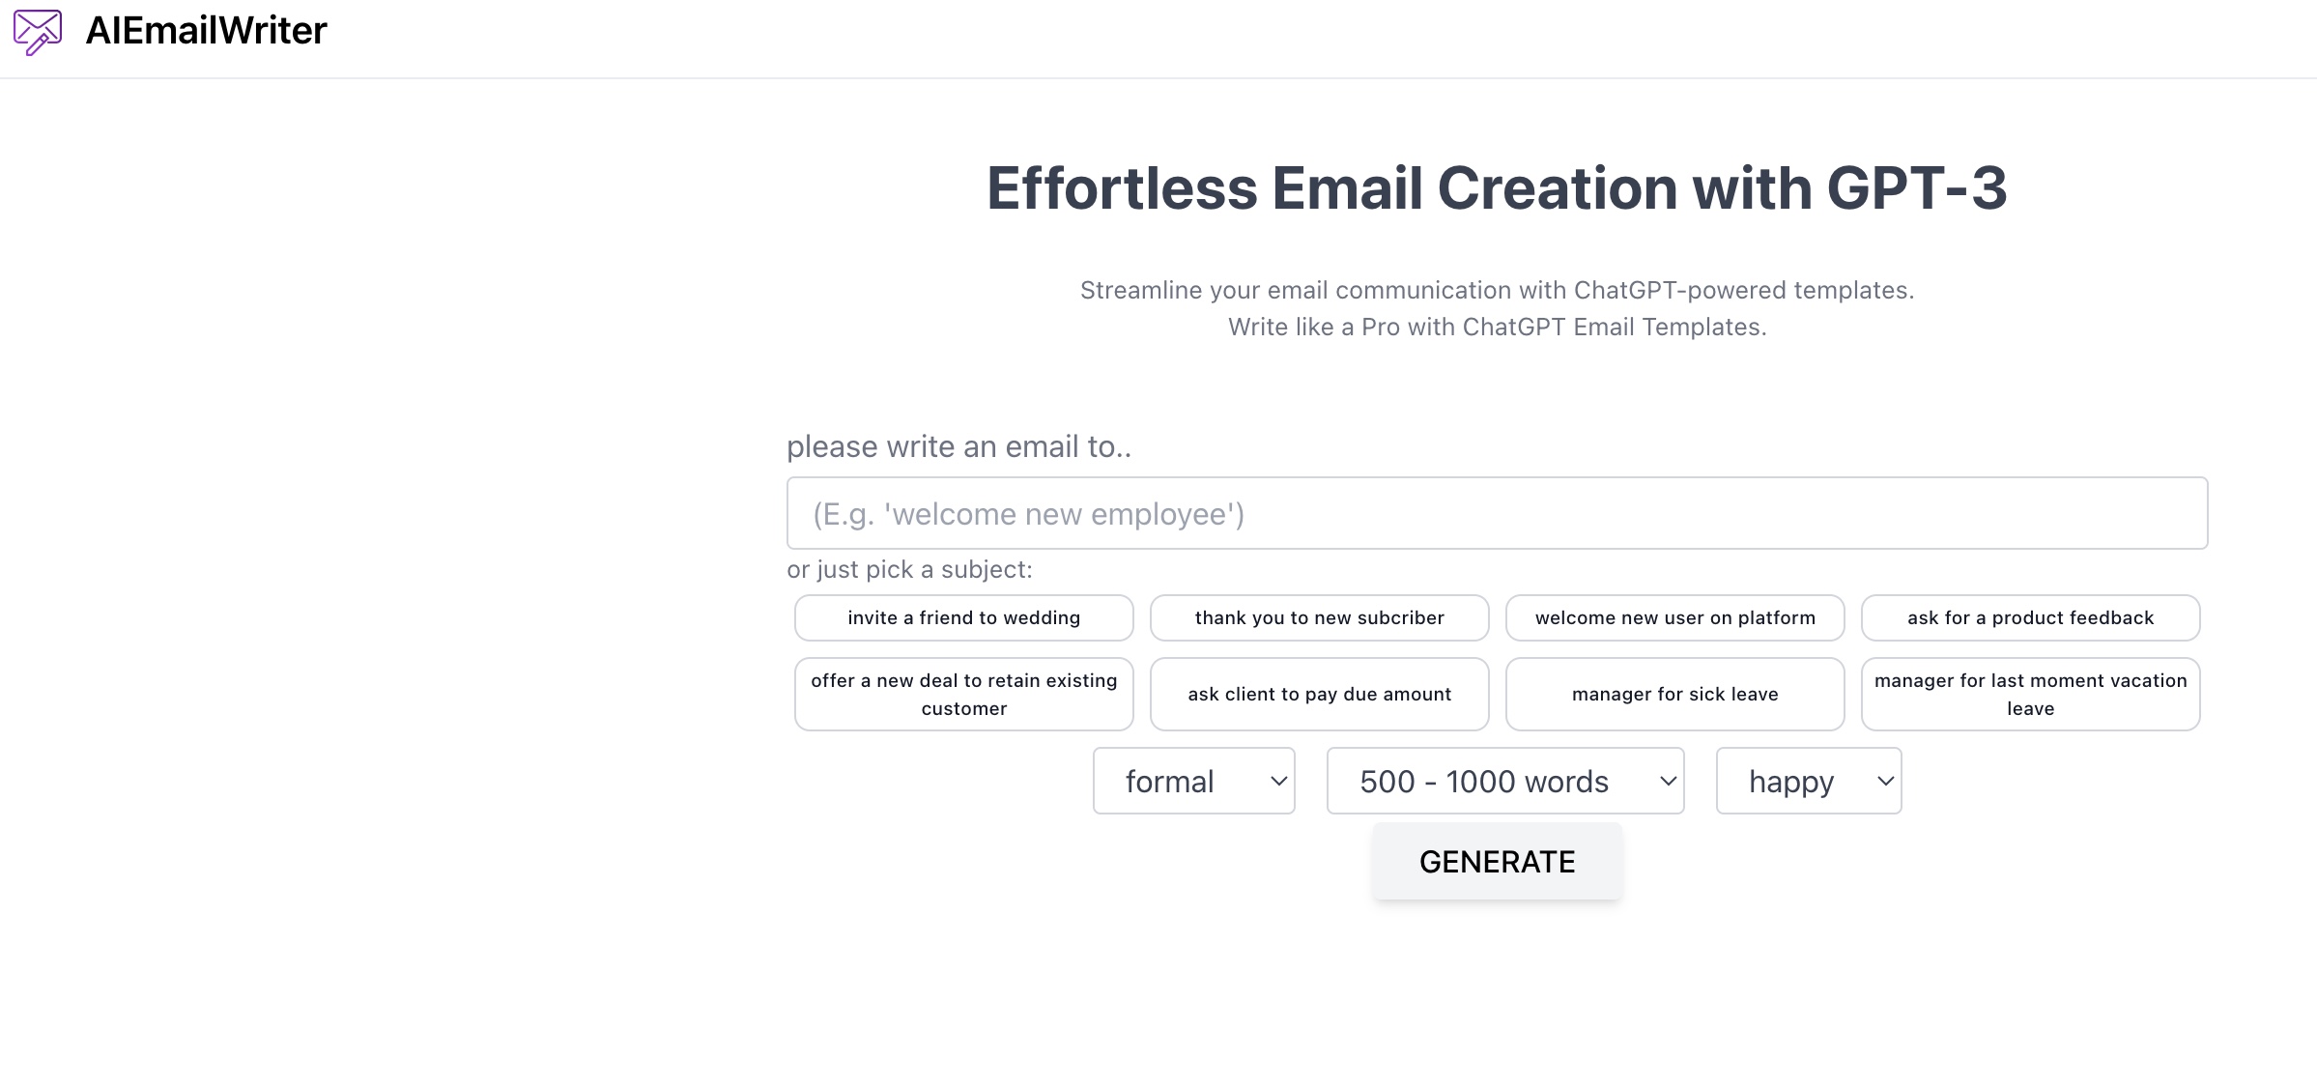Pick 'ask for a product feedback' subject

[x=2030, y=617]
